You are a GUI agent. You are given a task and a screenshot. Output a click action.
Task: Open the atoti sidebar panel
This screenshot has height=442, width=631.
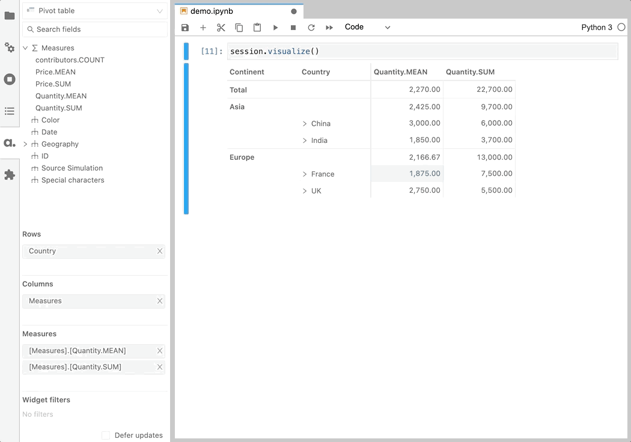[x=10, y=143]
